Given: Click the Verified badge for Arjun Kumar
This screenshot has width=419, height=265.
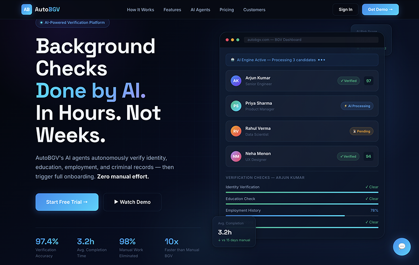Looking at the screenshot, I should (x=348, y=81).
